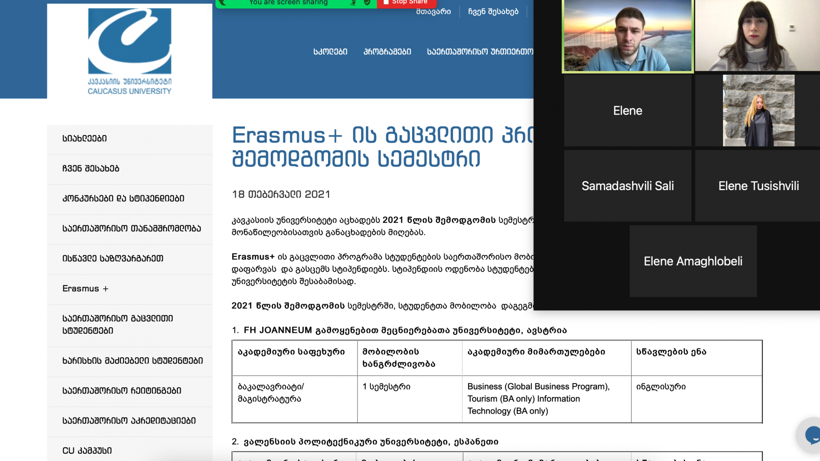Open Erasmus + sidebar item

(129, 289)
